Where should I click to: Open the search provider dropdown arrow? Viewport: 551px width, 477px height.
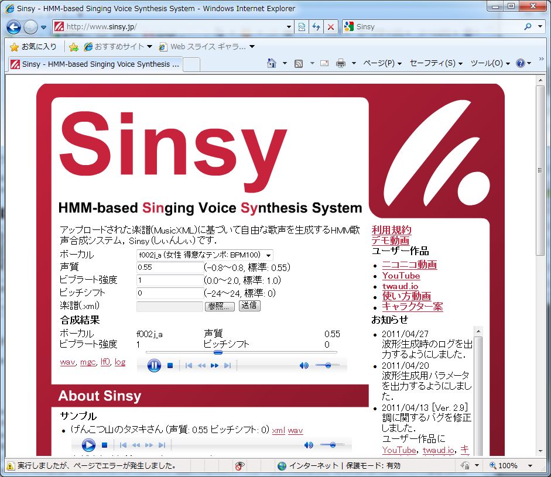[540, 27]
